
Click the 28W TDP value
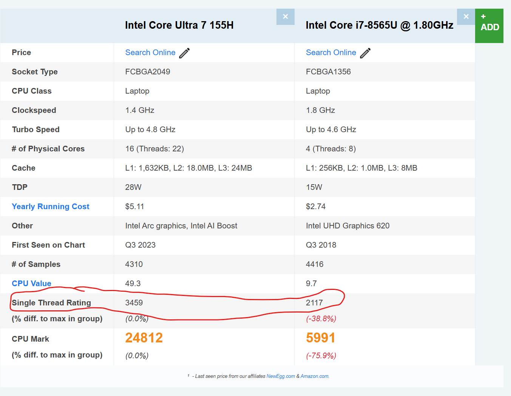pyautogui.click(x=133, y=187)
